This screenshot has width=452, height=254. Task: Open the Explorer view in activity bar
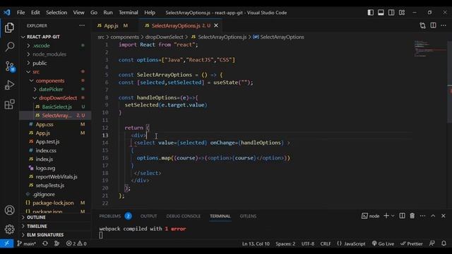tap(9, 28)
